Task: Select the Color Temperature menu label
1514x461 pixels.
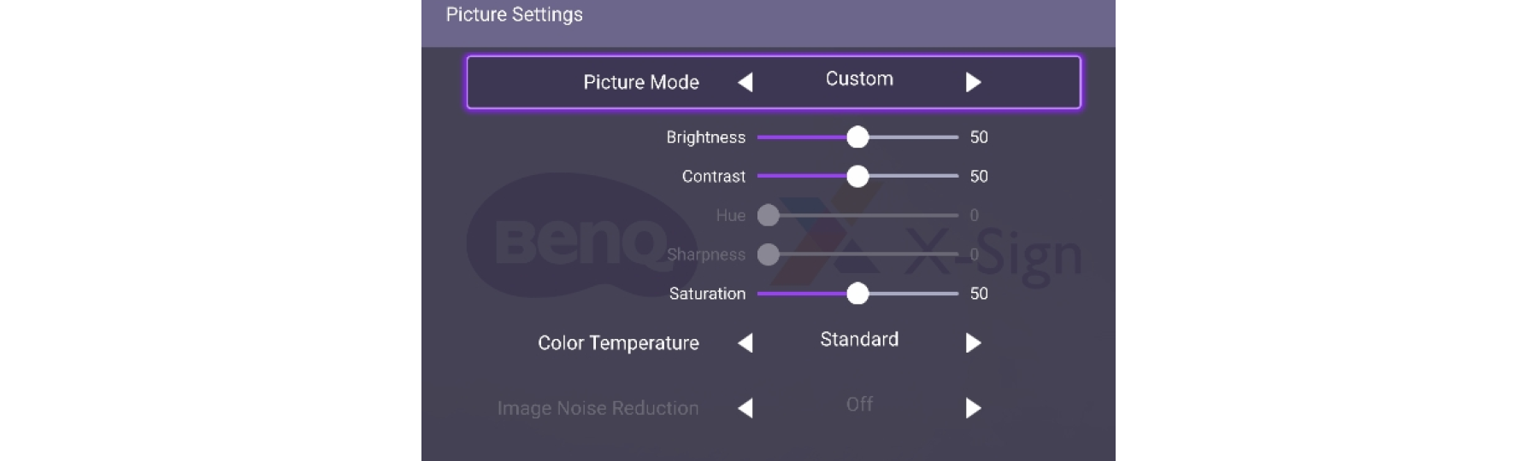Action: coord(618,343)
